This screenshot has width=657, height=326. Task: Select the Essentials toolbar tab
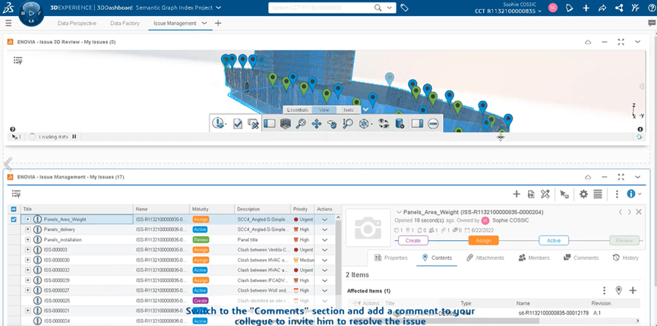click(x=298, y=109)
